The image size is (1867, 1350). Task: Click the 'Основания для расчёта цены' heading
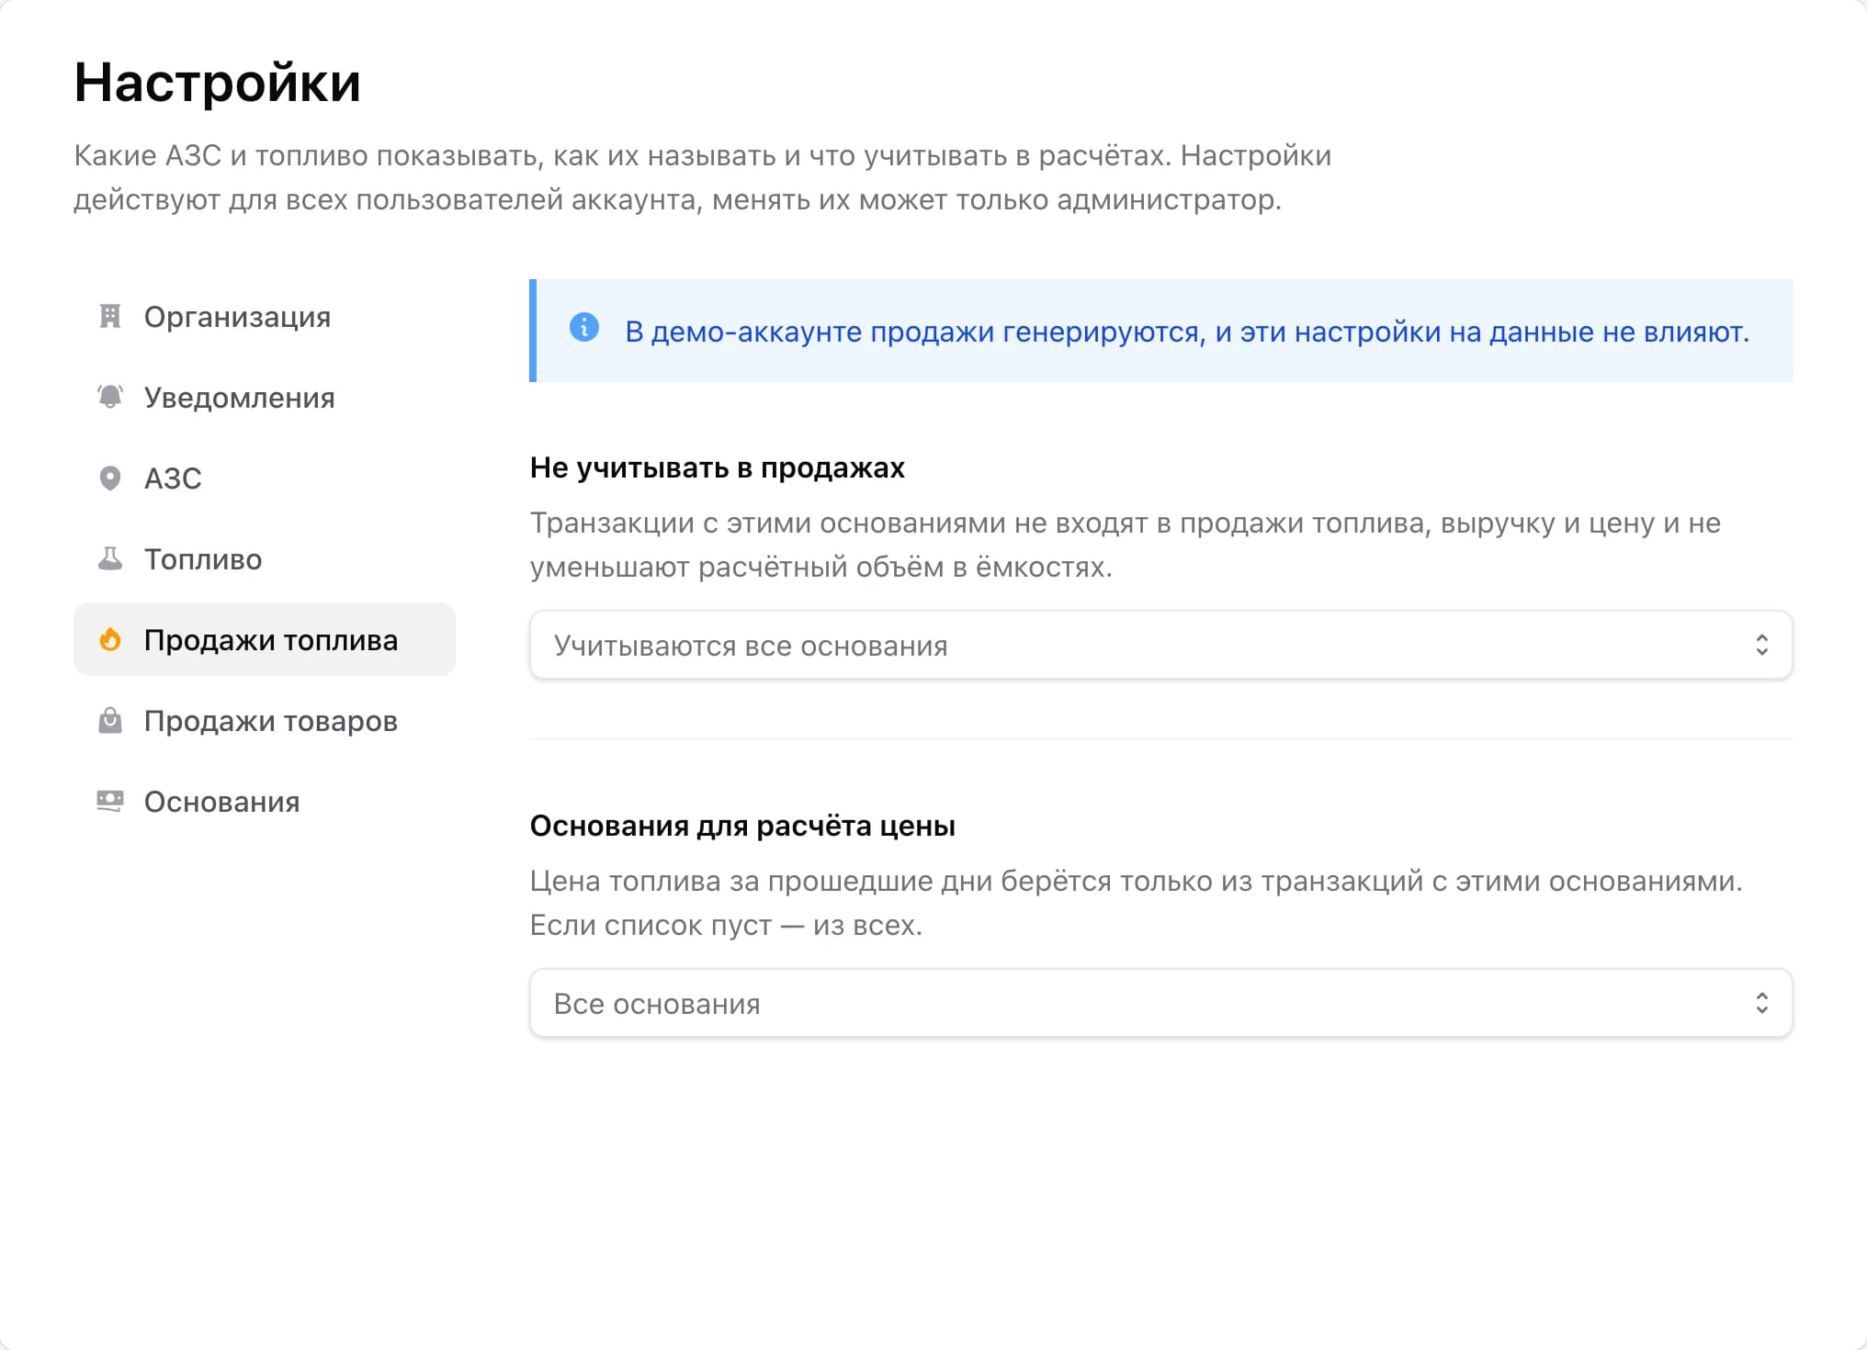point(742,826)
